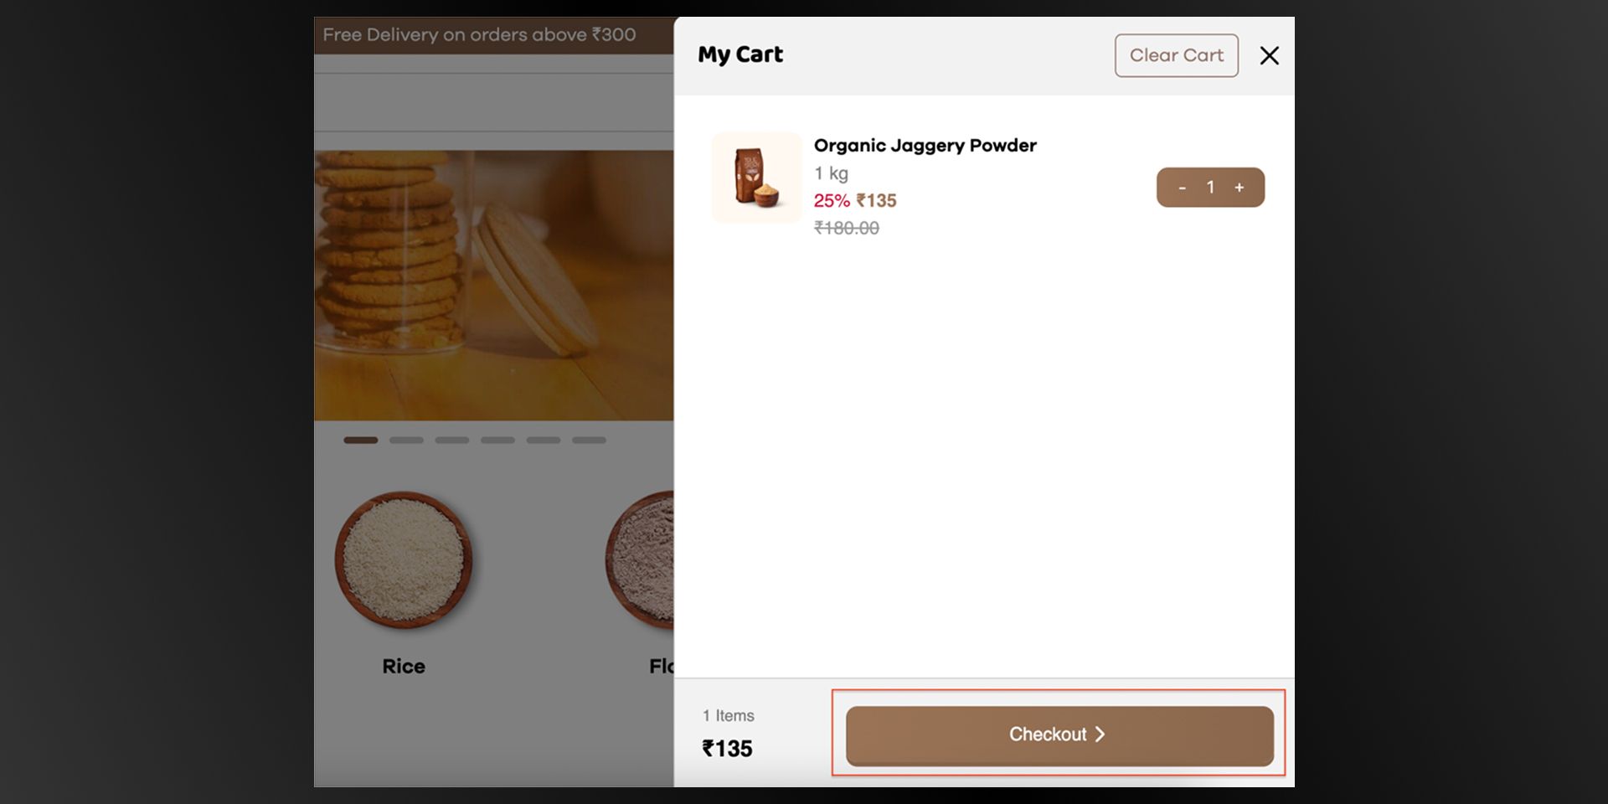This screenshot has height=804, width=1608.
Task: Open Organic Jaggery Powder product title
Action: point(925,146)
